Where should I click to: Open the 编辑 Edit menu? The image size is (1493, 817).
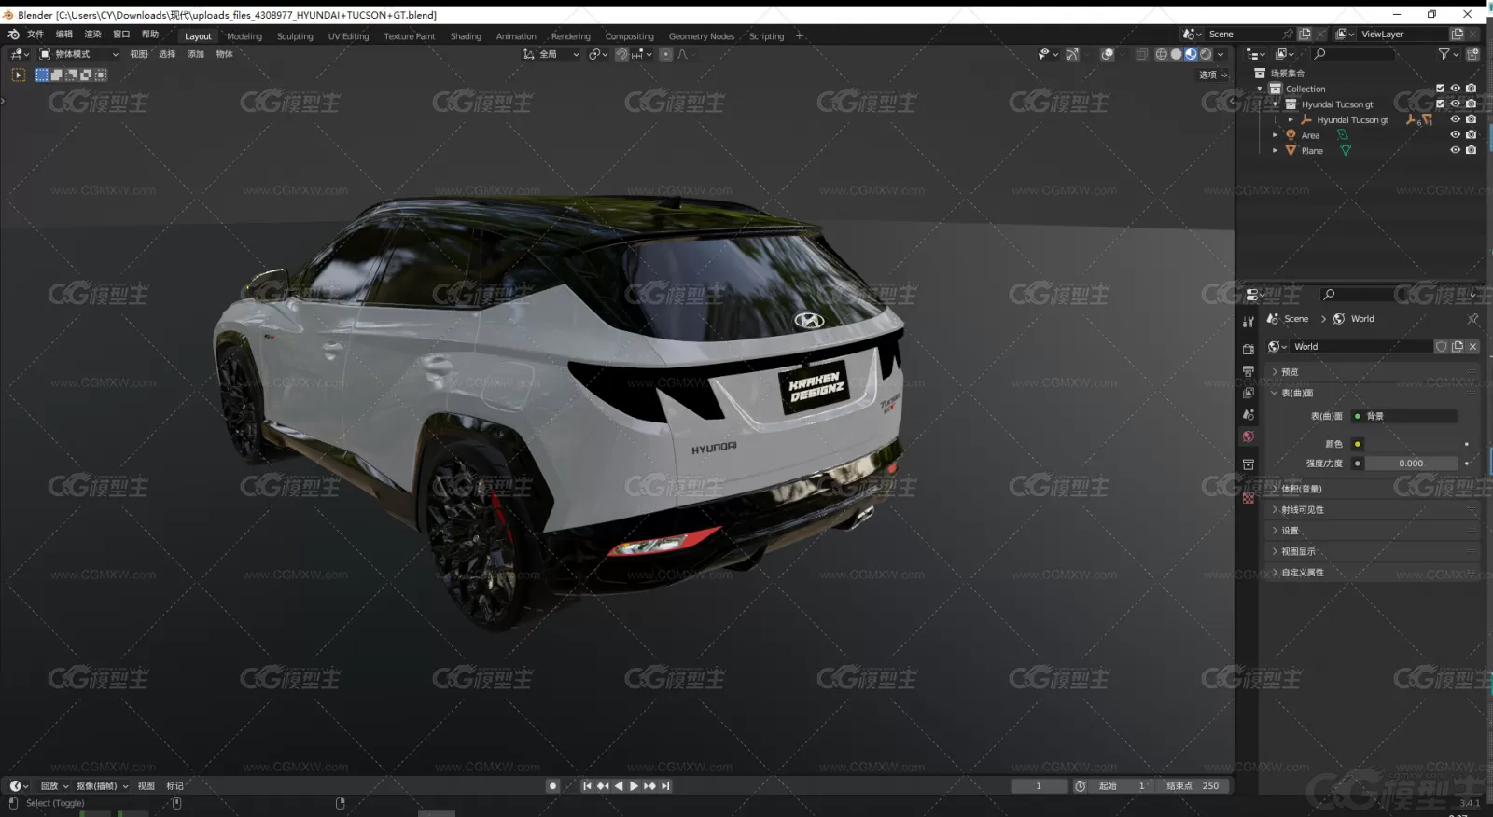pos(63,35)
